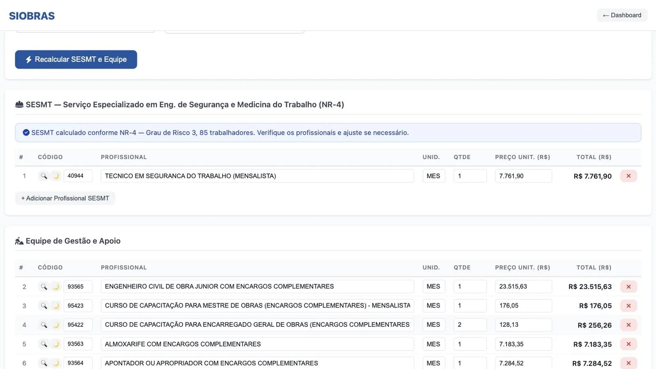Edit the code field showing 40944
The width and height of the screenshot is (656, 369).
coord(78,176)
